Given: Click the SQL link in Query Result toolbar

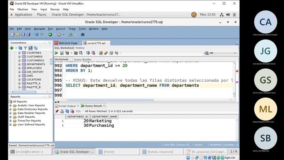Looking at the screenshot, I should [x=78, y=111].
